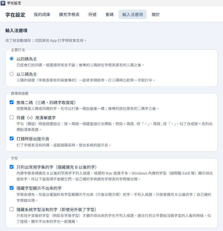Click description starting 完整碼是三碼或四碼的字
Viewport: 223px width, 231px height.
88,108
